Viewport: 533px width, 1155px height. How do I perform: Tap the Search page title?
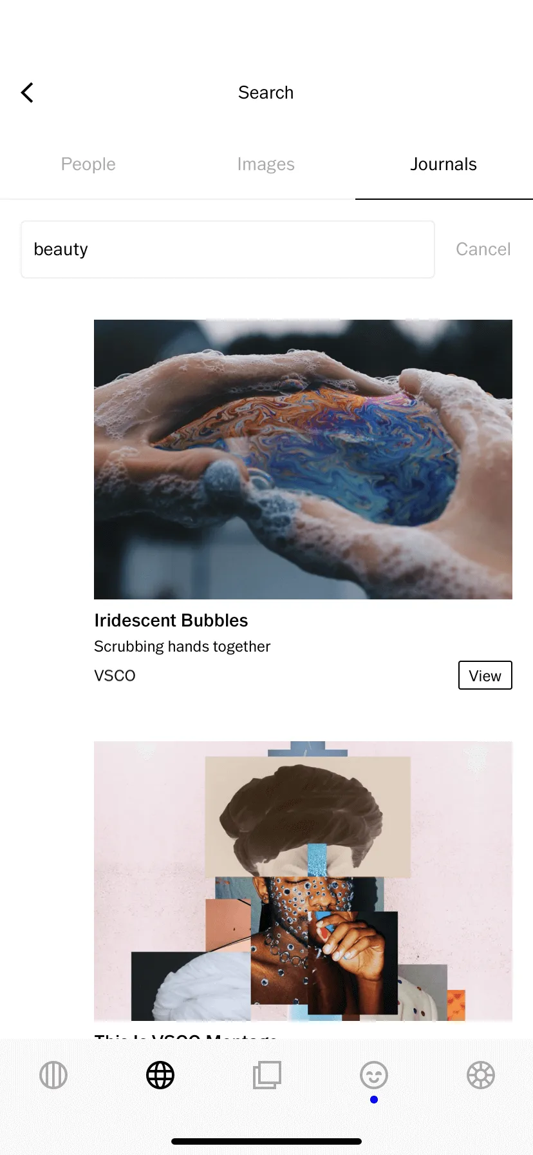point(266,93)
